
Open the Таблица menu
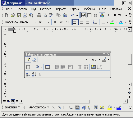[x=89, y=9]
